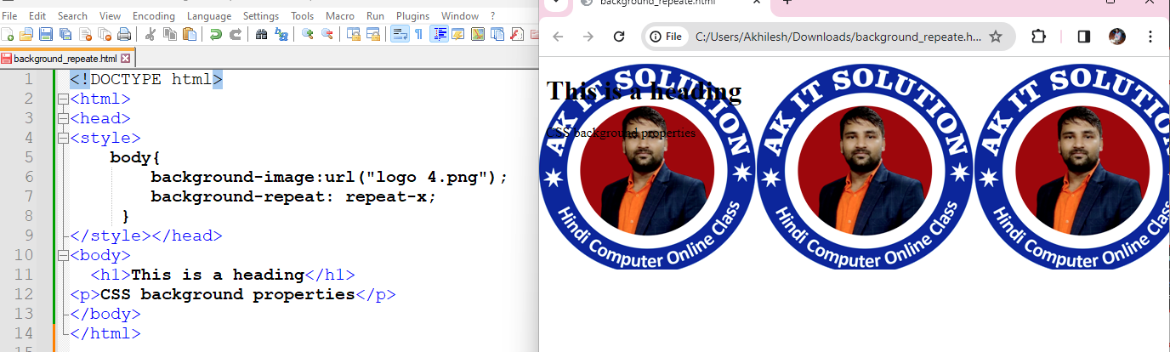1170x352 pixels.
Task: Click the background-image:url code line
Action: (329, 177)
